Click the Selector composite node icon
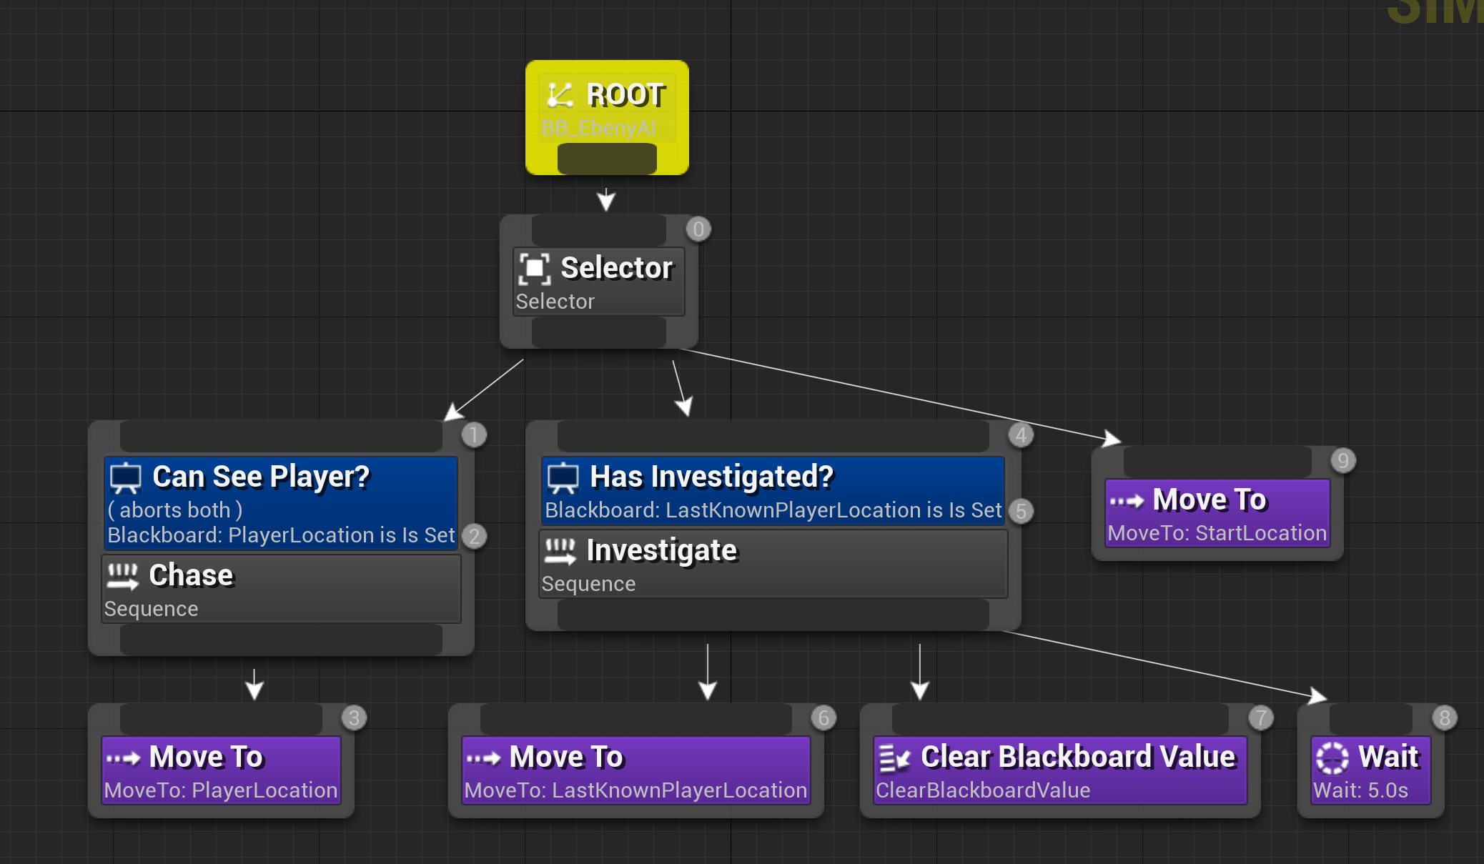Viewport: 1484px width, 864px height. (x=535, y=269)
